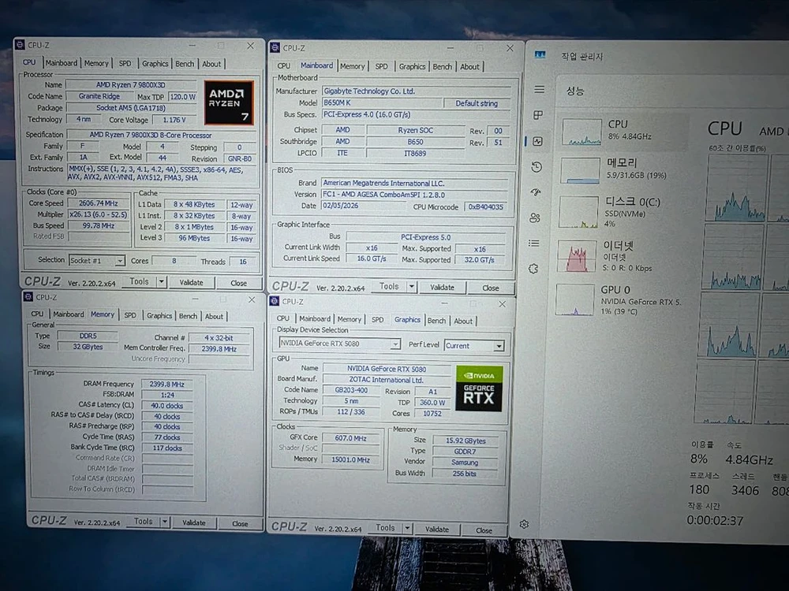Viewport: 789px width, 591px height.
Task: Open Task Manager App history icon
Action: click(537, 167)
